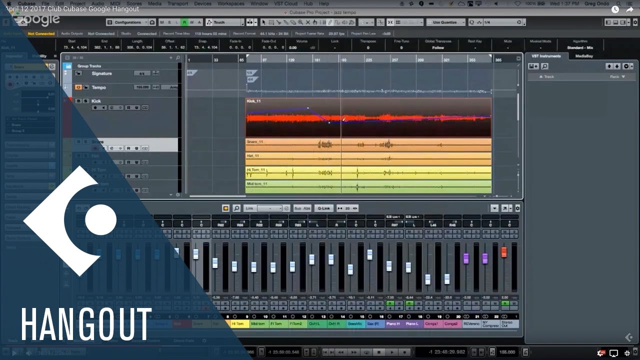The height and width of the screenshot is (360, 640).
Task: Click the Hi Tom channel fader
Action: 234,266
